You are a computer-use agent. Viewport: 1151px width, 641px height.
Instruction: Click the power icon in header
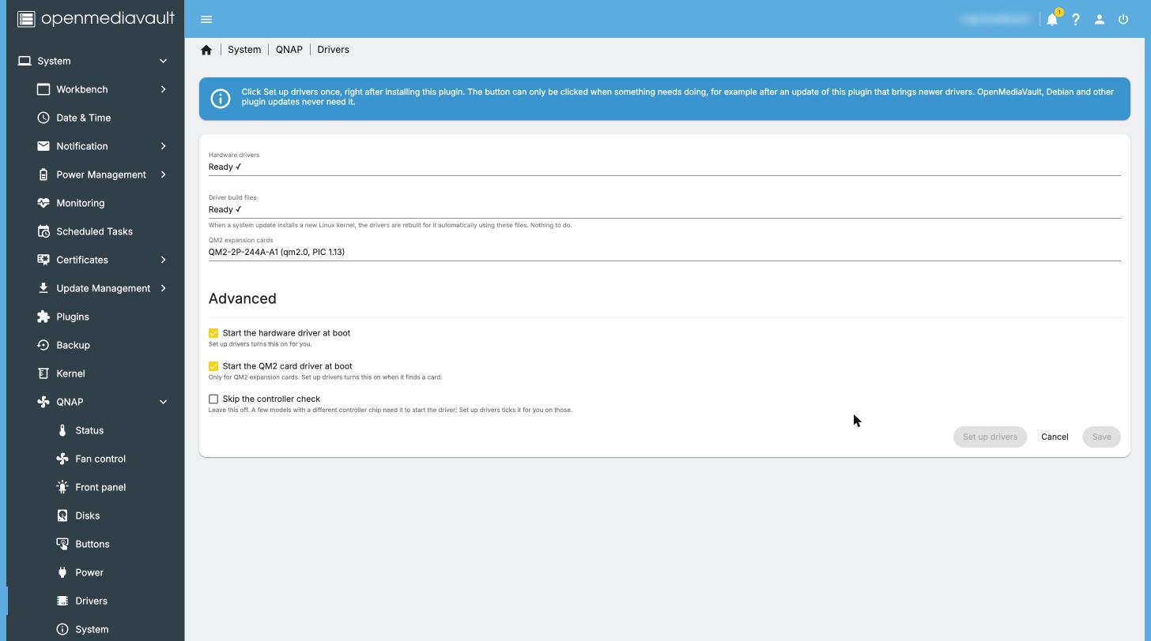point(1123,19)
